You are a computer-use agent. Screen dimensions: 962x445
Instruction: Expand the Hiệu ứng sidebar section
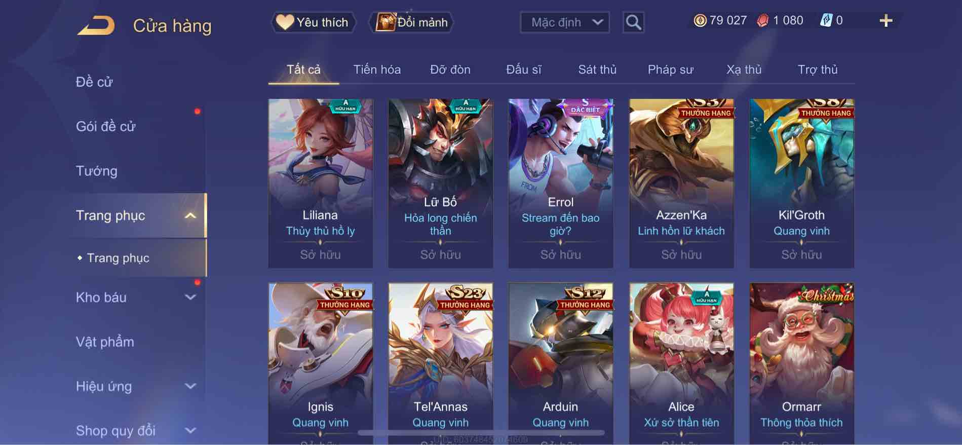coord(190,386)
